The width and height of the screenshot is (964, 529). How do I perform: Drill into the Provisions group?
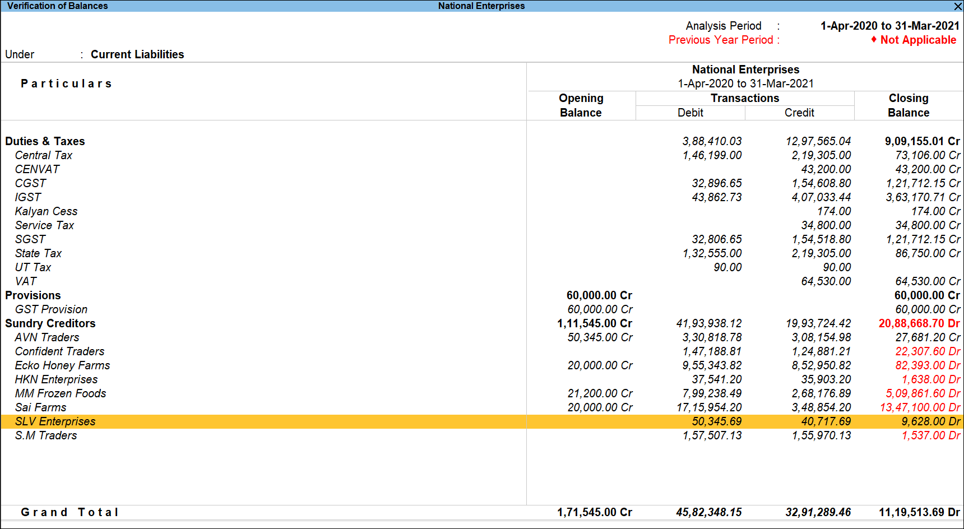[x=33, y=295]
